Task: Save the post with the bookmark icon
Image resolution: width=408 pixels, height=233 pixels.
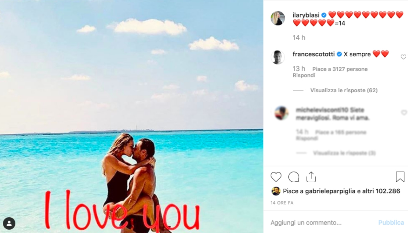Action: pos(400,177)
